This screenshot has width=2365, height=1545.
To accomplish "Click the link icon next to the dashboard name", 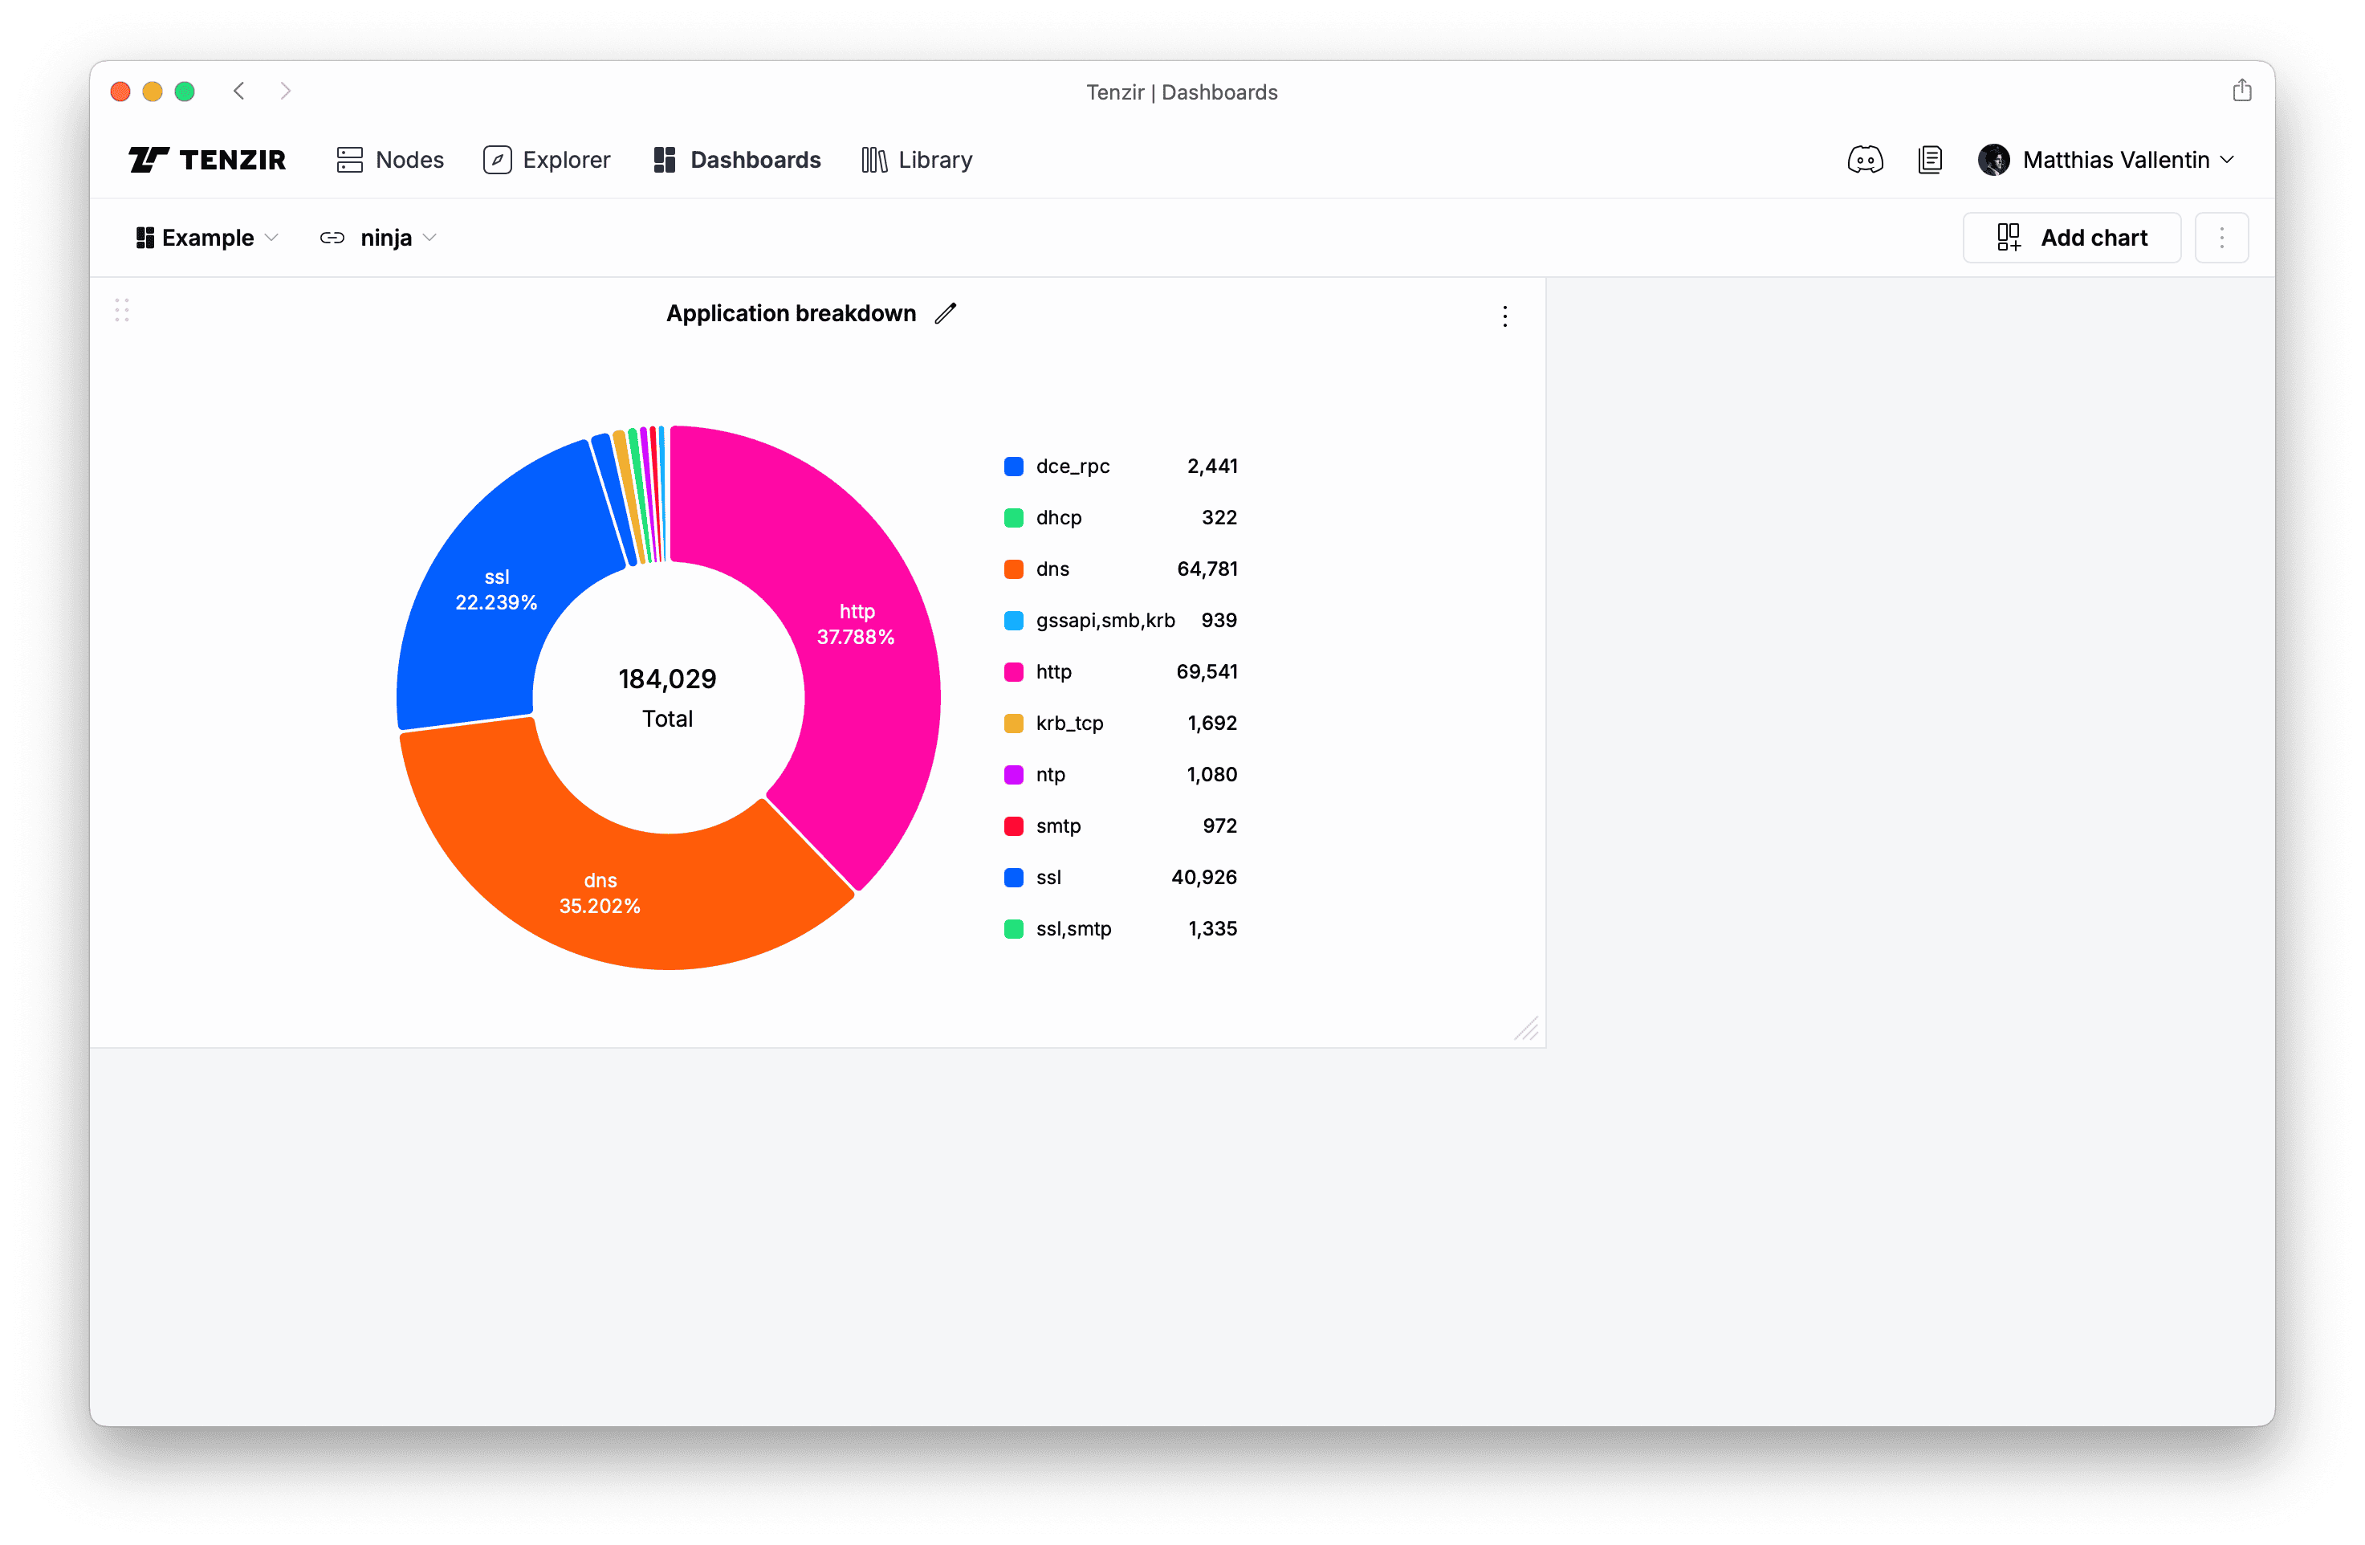I will 332,238.
